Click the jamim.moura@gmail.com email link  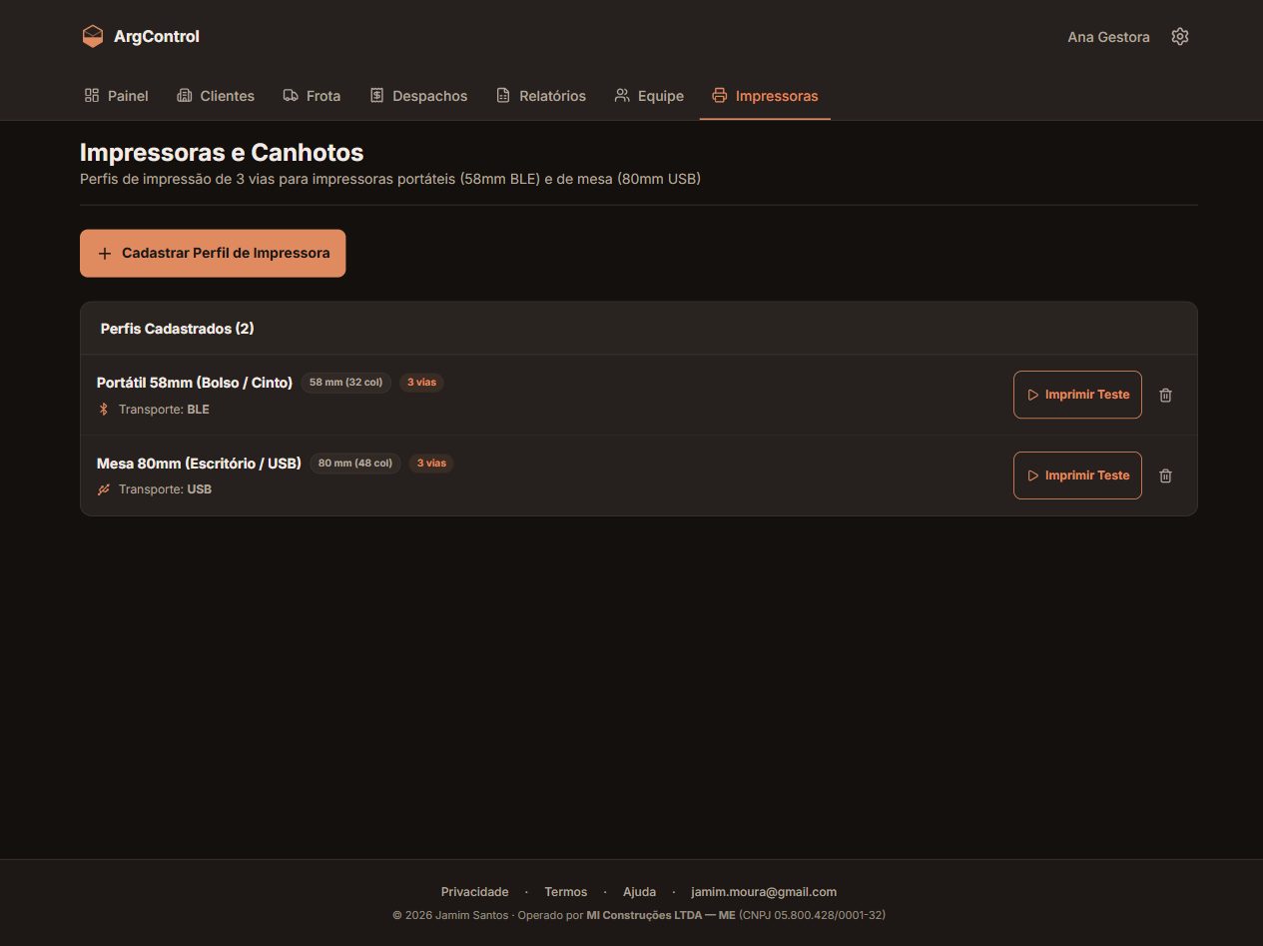point(764,892)
